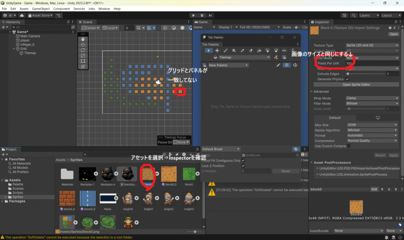Screen dimensions: 404x240
Task: Choose the Tile Palette Picker eyedropper tool
Action: point(242,51)
